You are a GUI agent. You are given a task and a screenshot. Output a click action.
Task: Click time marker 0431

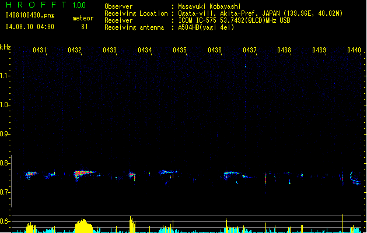pos(40,50)
